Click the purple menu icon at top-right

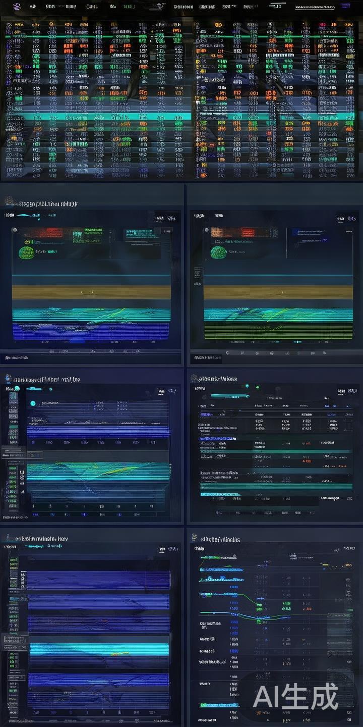(345, 6)
